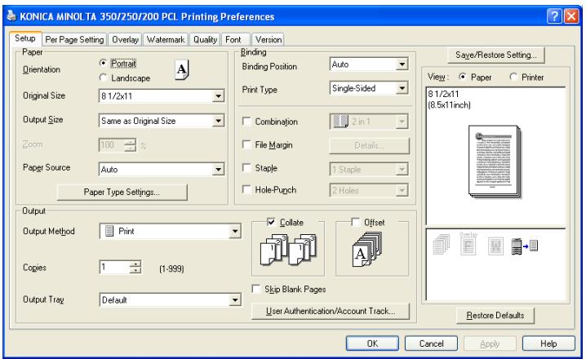Viewport: 586px width, 359px height.
Task: Click Restore Defaults button
Action: (495, 315)
